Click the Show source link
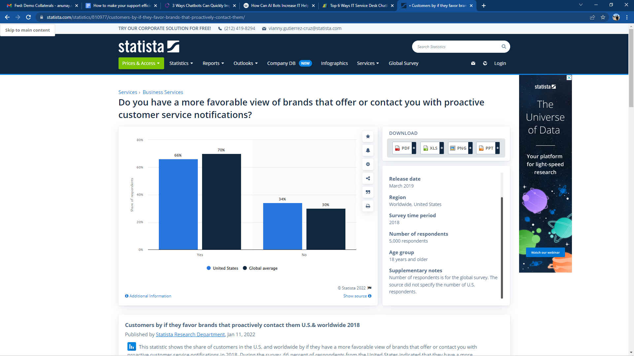This screenshot has height=356, width=634. [x=357, y=296]
